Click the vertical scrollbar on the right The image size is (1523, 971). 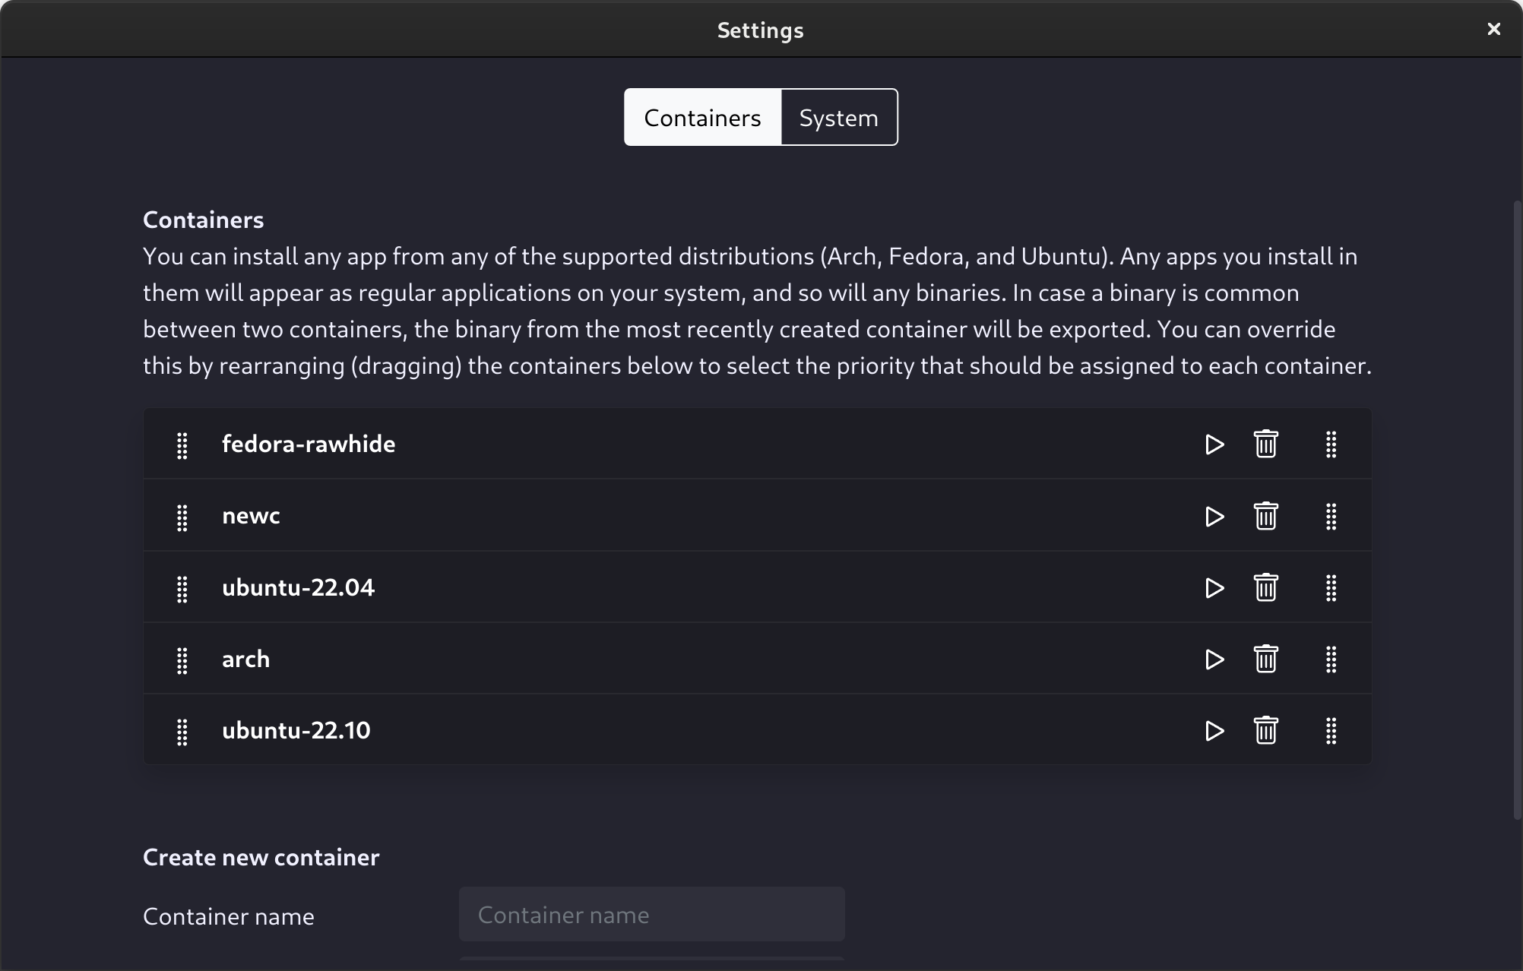1517,509
